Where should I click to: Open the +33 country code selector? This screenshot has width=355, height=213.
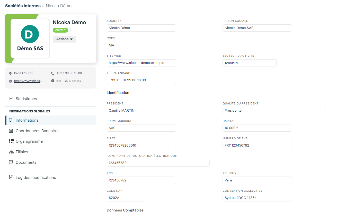pyautogui.click(x=114, y=80)
